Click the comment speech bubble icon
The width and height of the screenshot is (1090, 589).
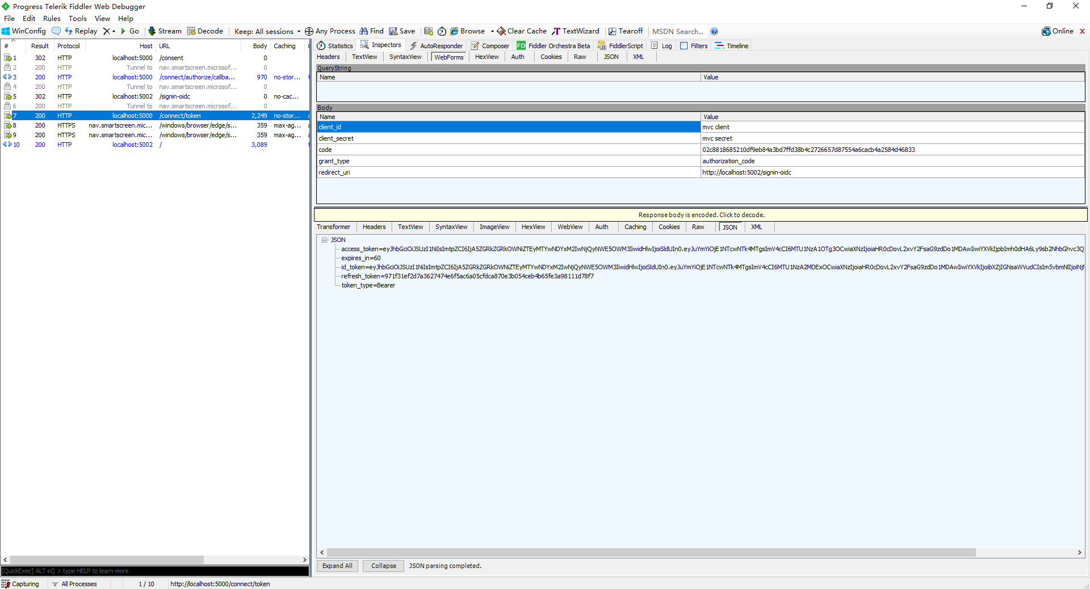pyautogui.click(x=56, y=31)
